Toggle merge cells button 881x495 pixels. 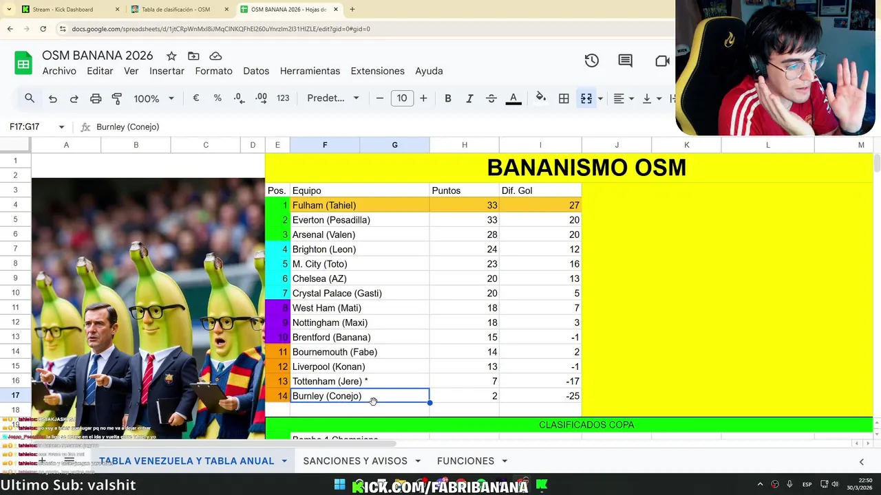[586, 98]
